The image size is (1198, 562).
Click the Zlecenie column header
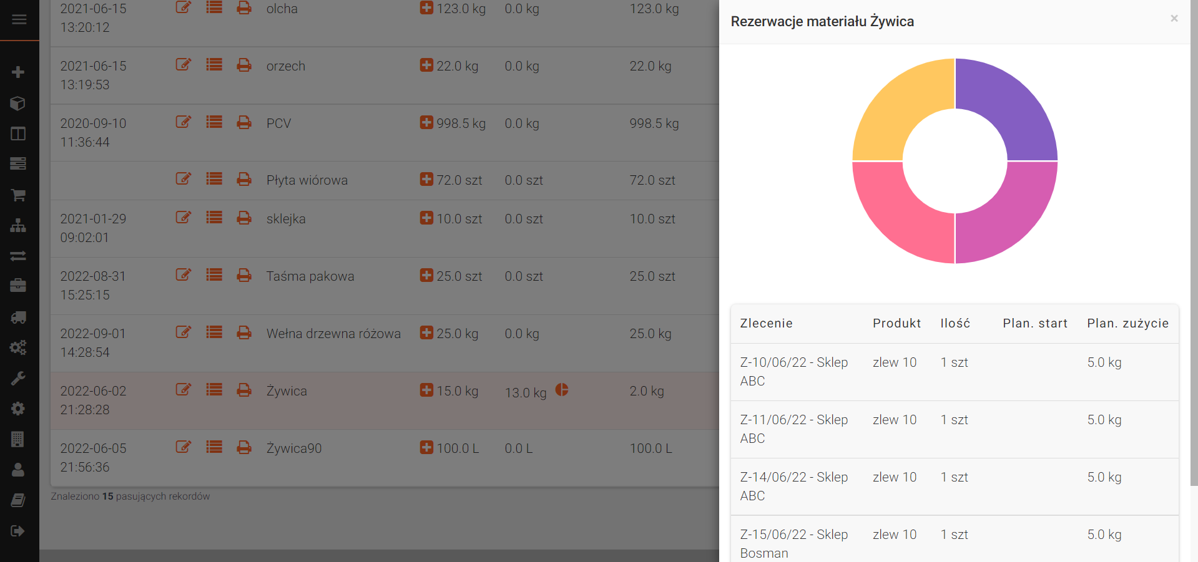[766, 323]
